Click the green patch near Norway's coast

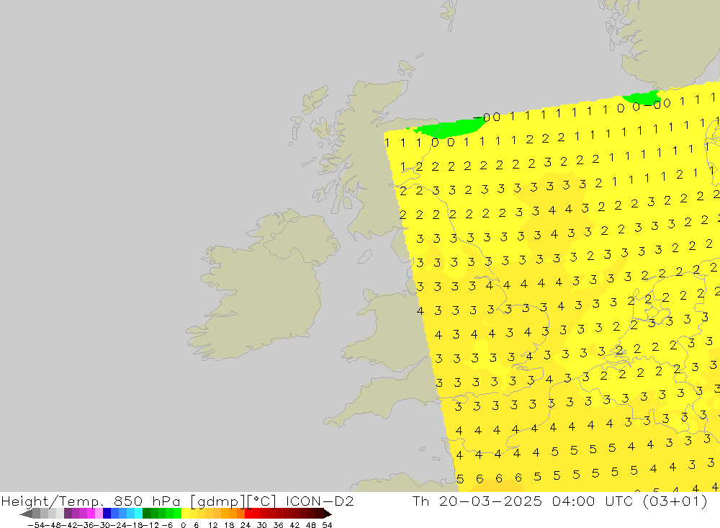click(642, 97)
